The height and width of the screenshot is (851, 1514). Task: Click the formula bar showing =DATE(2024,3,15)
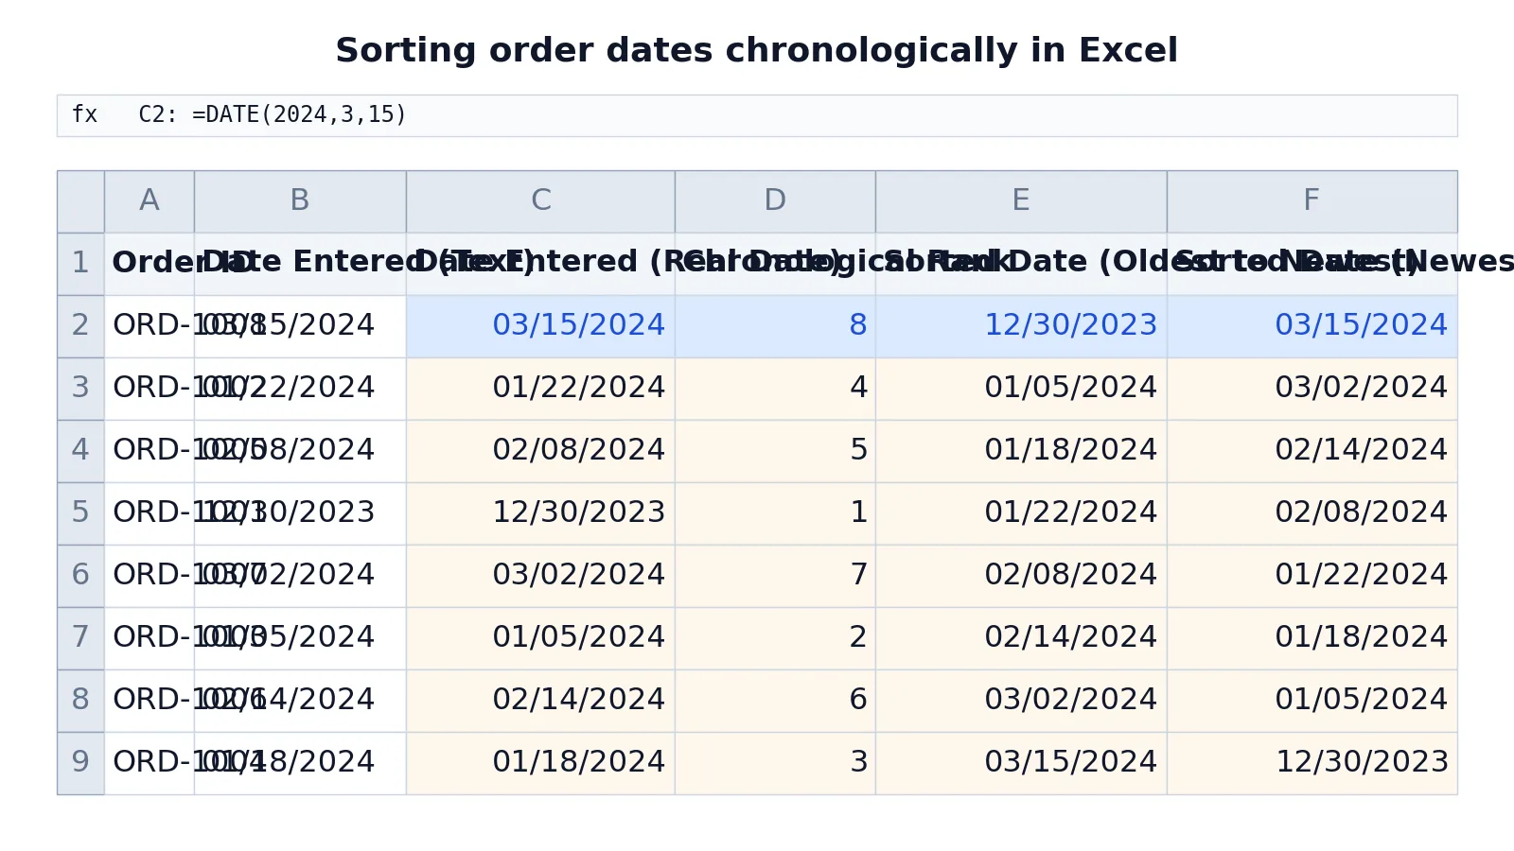pos(757,115)
